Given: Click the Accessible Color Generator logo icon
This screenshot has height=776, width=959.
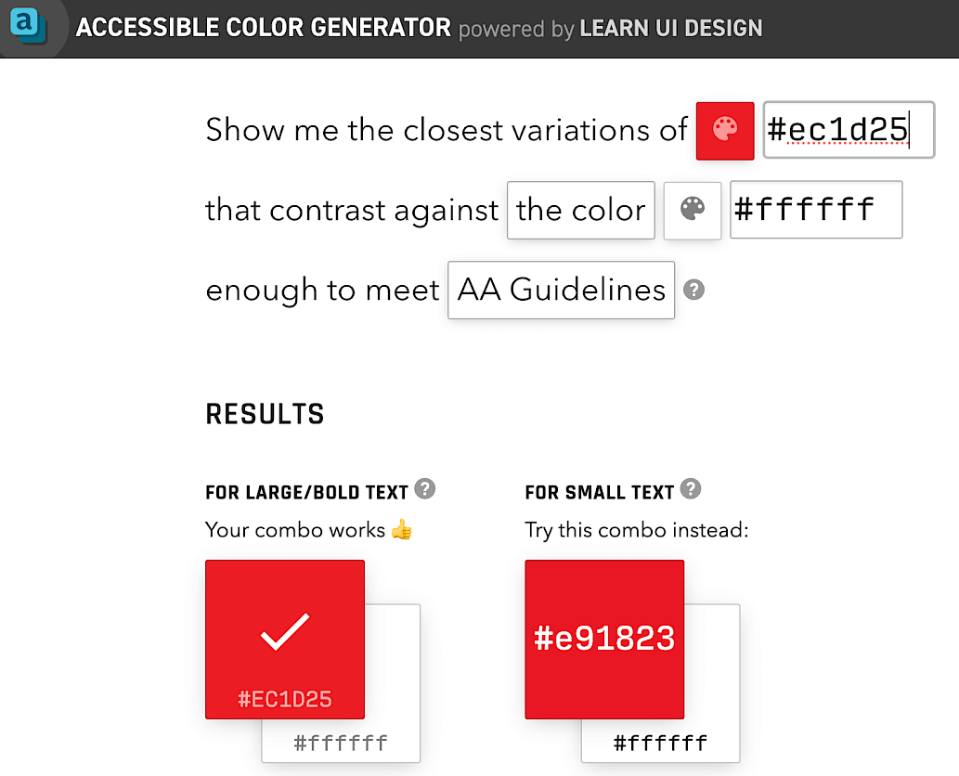Looking at the screenshot, I should [28, 26].
